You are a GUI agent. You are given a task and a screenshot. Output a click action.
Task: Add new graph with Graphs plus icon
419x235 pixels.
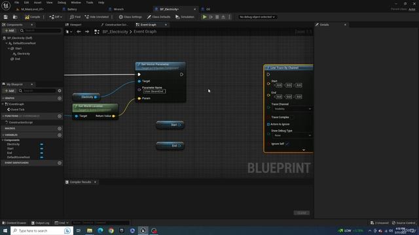60,99
